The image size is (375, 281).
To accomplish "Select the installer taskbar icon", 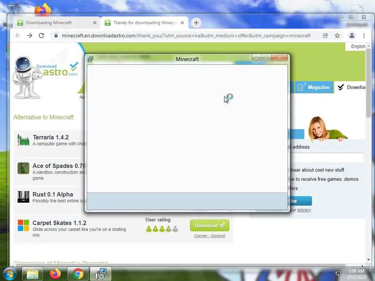I will 101,274.
